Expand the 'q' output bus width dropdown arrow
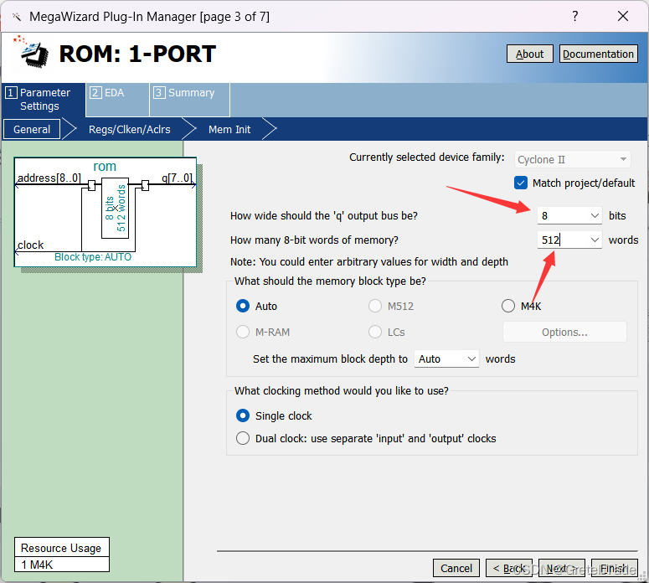 [595, 215]
